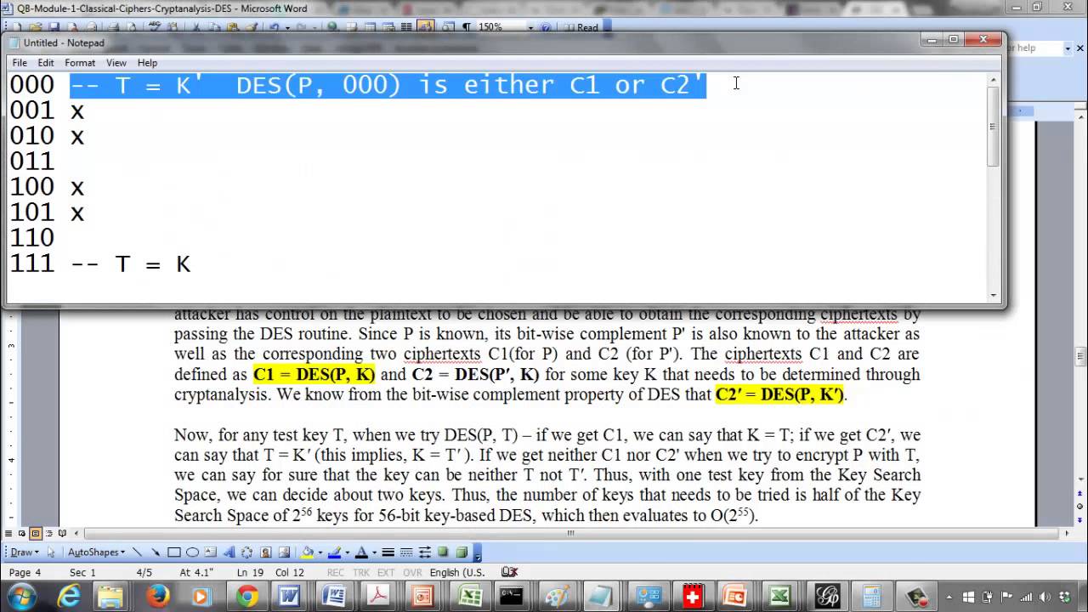Open the AutoShapes dropdown menu
The image size is (1088, 612).
pos(96,552)
